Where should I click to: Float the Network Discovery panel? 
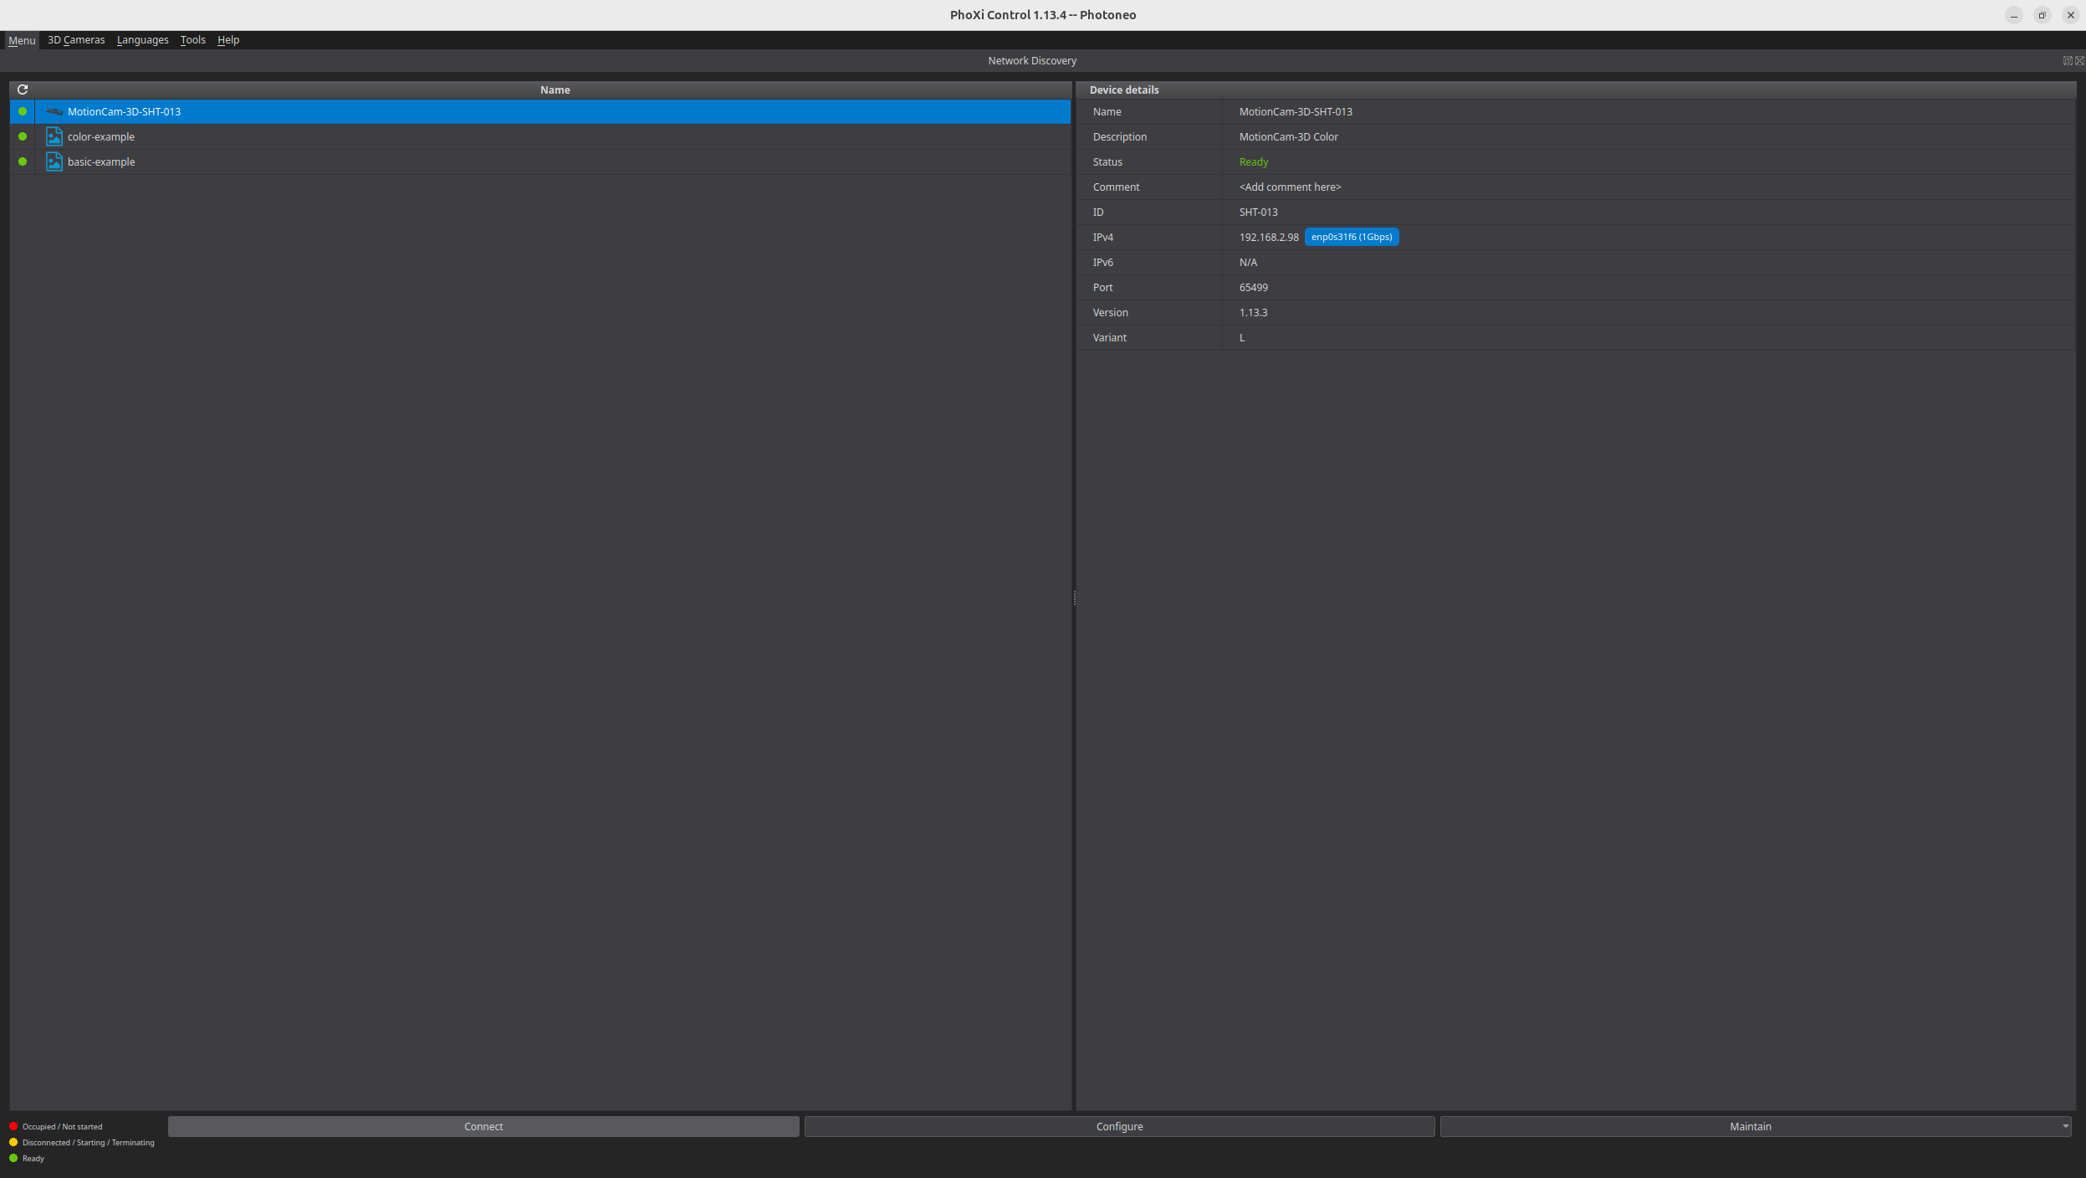[2067, 60]
